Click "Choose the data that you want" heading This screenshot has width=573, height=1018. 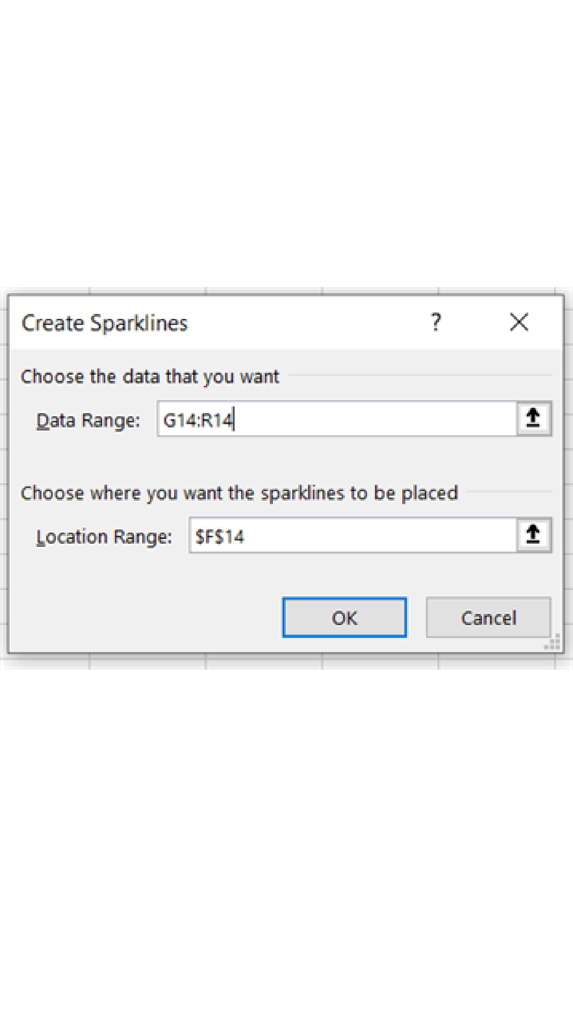149,376
